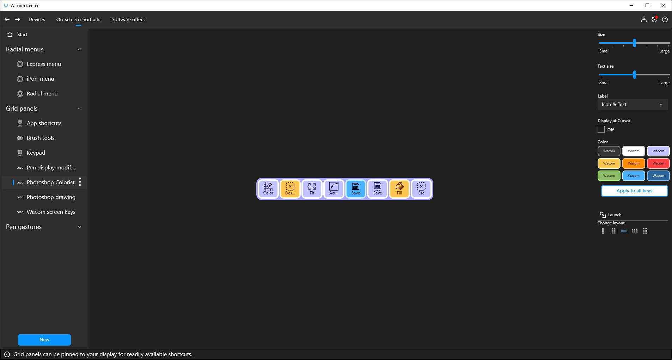Open Pen display modif... panel
Viewport: 672px width, 360px height.
pos(44,168)
